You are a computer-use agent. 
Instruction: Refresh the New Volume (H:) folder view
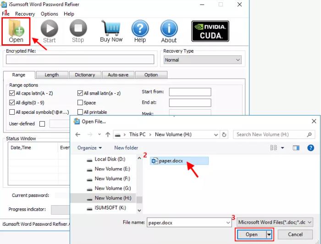point(224,135)
